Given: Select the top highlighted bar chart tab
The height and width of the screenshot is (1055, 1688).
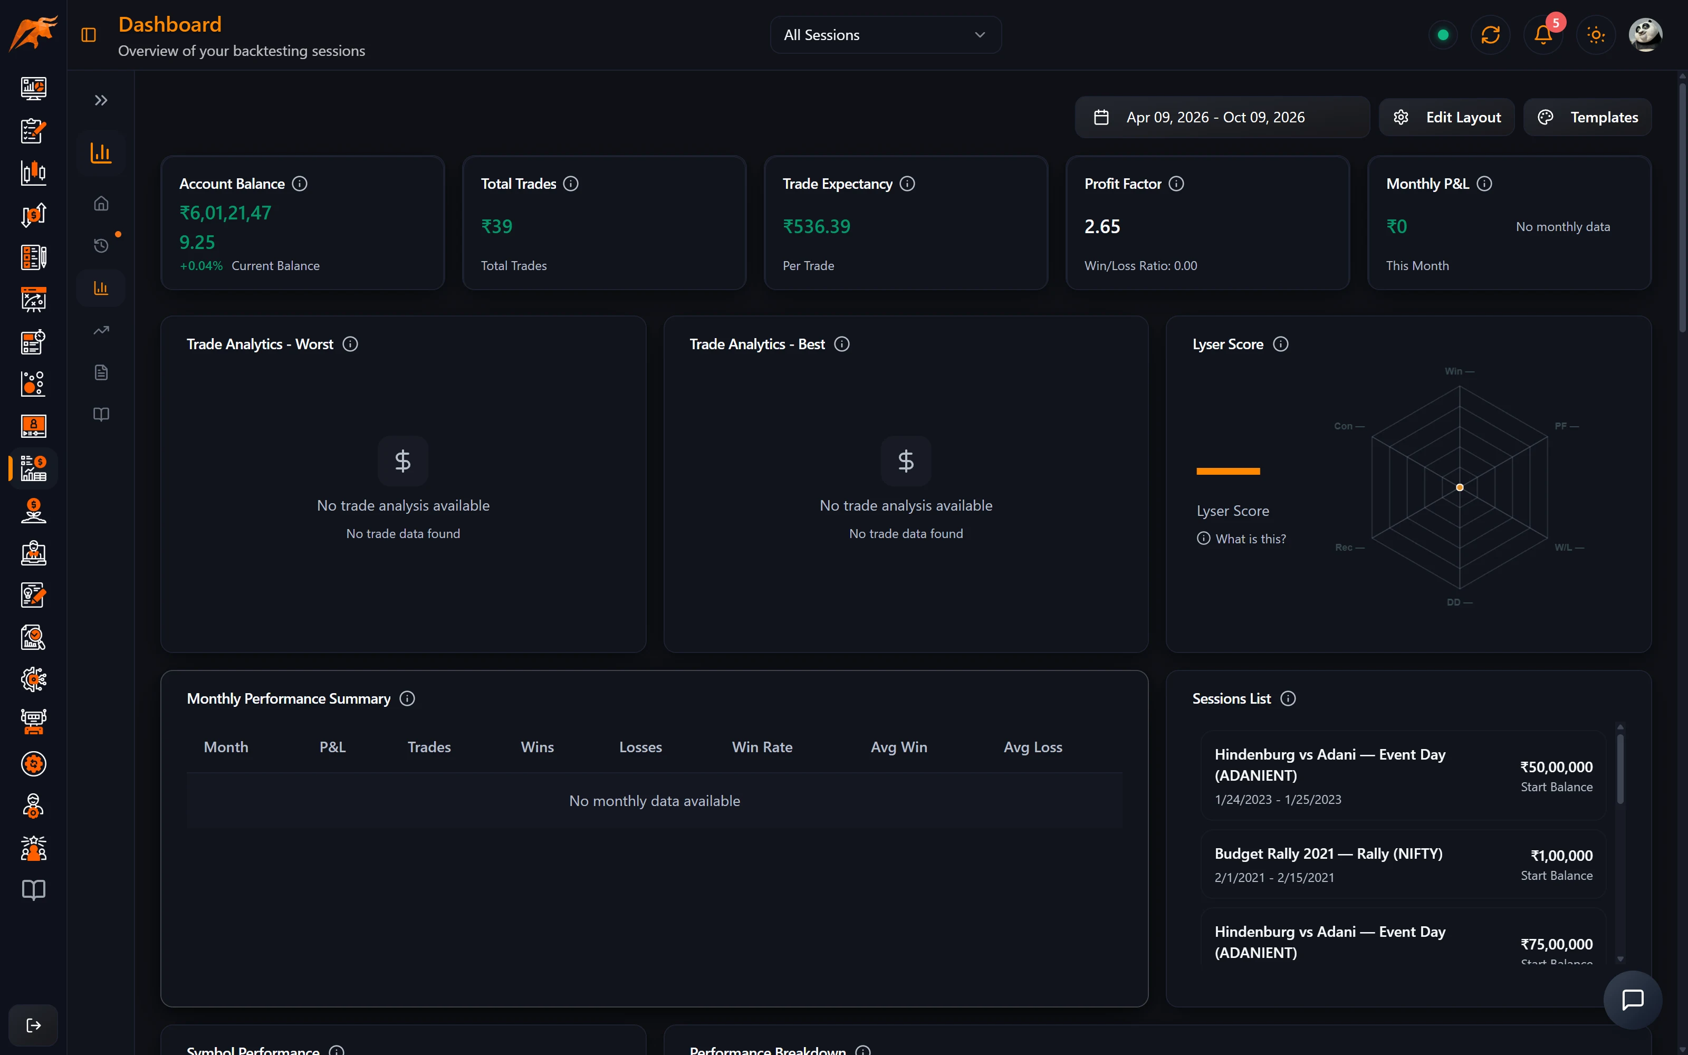Looking at the screenshot, I should (101, 153).
